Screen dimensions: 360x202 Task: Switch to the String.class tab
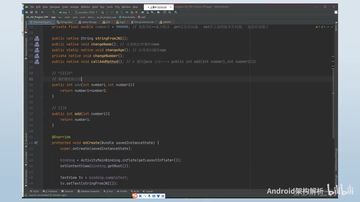coord(66,22)
